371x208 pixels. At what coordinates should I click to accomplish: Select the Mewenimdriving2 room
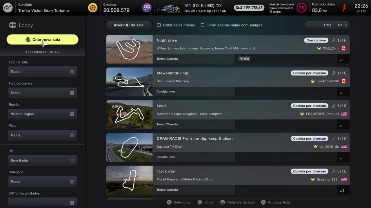228,82
